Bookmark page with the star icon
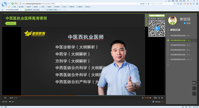Image resolution: width=199 pixels, height=108 pixels. pos(148,4)
